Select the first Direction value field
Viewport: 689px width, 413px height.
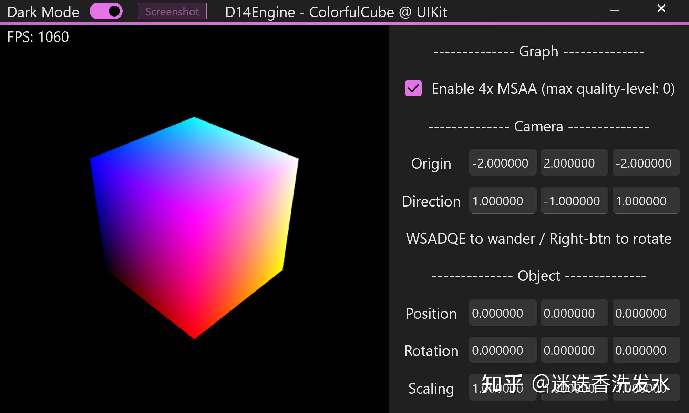tap(502, 201)
